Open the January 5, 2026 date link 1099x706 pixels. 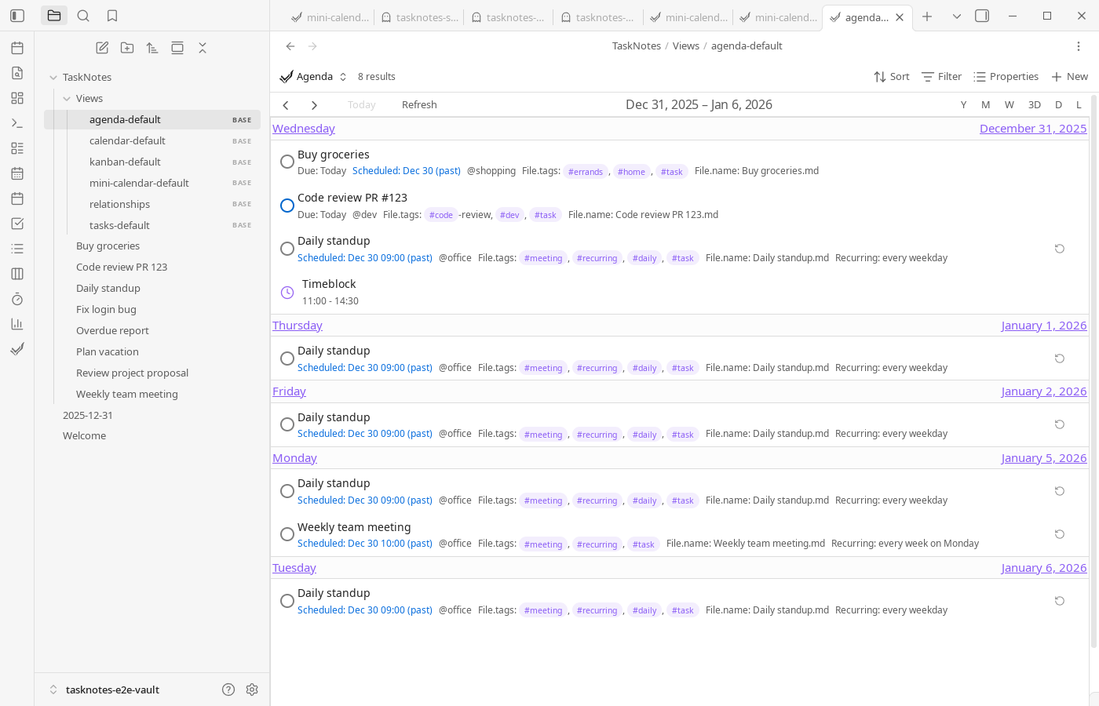[x=1044, y=457]
